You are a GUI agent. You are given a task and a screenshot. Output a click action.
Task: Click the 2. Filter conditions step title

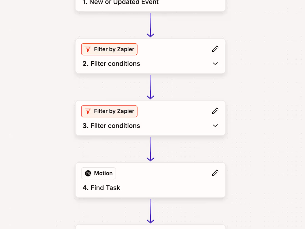111,64
